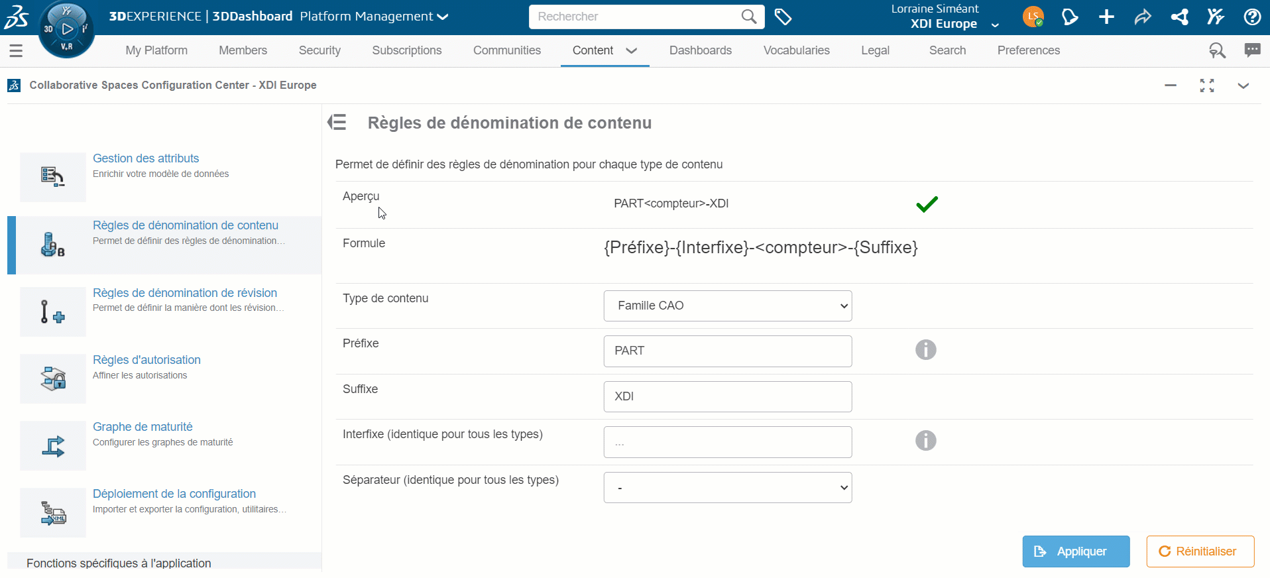Toggle the left hamburger menu

point(16,50)
